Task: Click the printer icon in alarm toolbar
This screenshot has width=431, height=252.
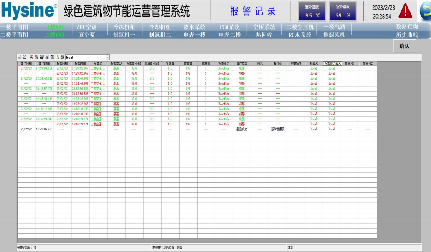Action: click(62, 57)
